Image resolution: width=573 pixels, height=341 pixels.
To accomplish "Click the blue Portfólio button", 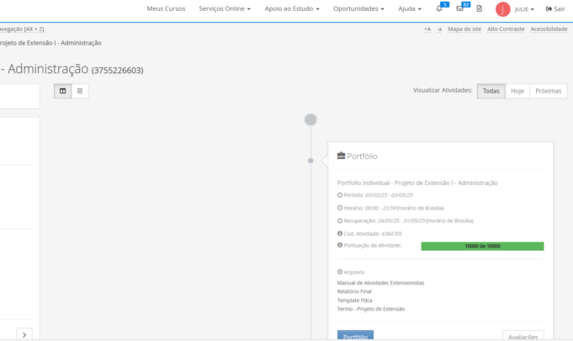I will coord(355,335).
